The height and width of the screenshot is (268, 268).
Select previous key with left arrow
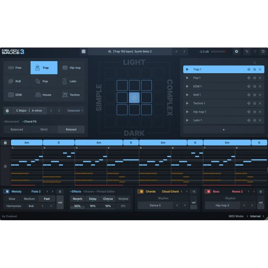point(51,111)
